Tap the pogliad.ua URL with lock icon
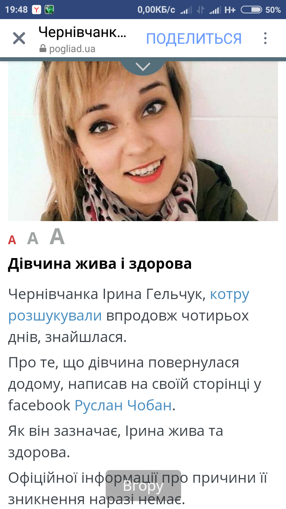This screenshot has width=286, height=509. click(x=68, y=49)
